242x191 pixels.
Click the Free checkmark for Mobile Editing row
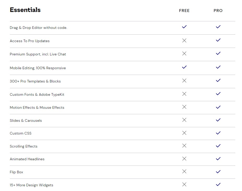click(x=184, y=67)
